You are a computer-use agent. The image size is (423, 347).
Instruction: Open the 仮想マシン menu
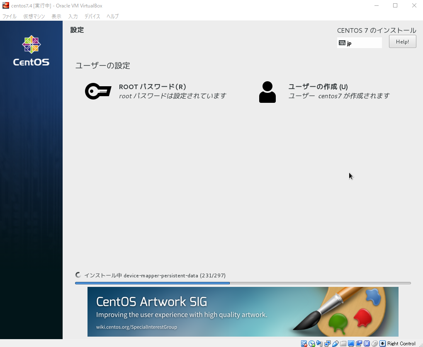point(34,17)
